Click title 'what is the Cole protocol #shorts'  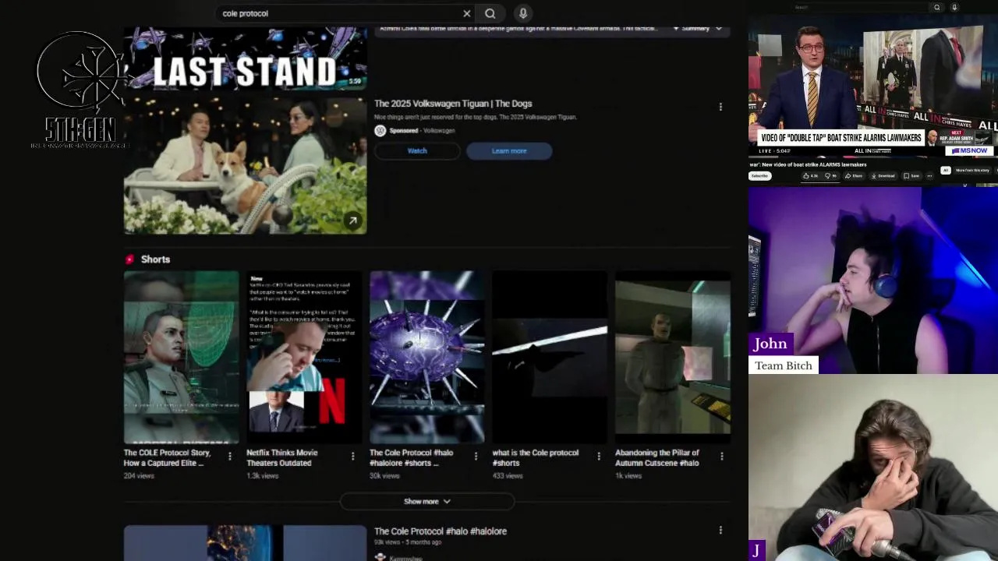[x=536, y=457]
